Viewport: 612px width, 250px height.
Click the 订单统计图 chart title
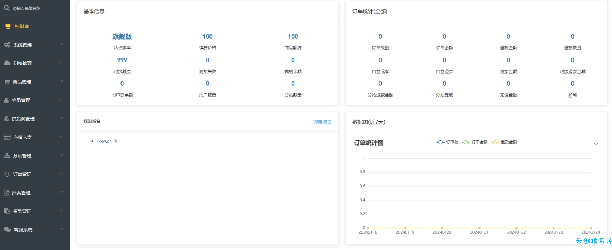368,143
